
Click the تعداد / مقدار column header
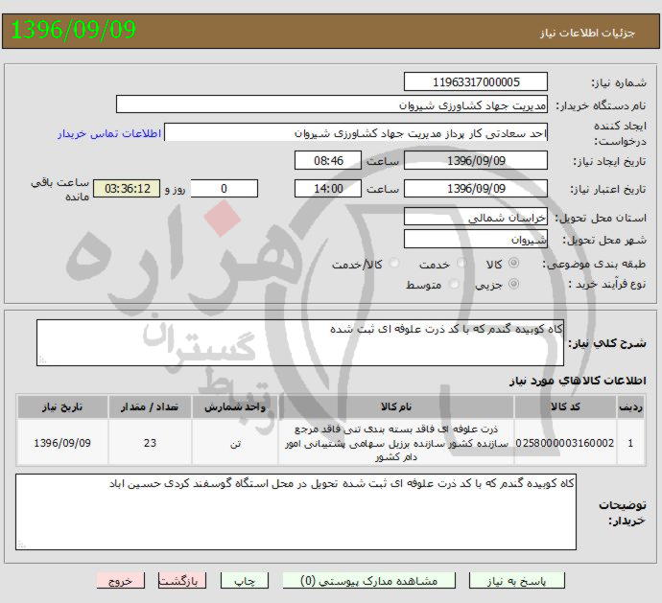point(150,406)
